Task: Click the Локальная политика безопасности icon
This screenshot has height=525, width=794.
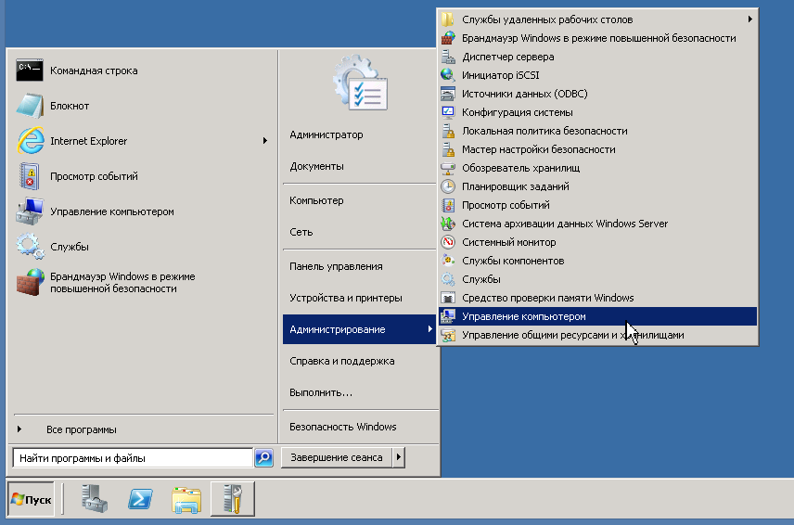Action: pyautogui.click(x=448, y=131)
